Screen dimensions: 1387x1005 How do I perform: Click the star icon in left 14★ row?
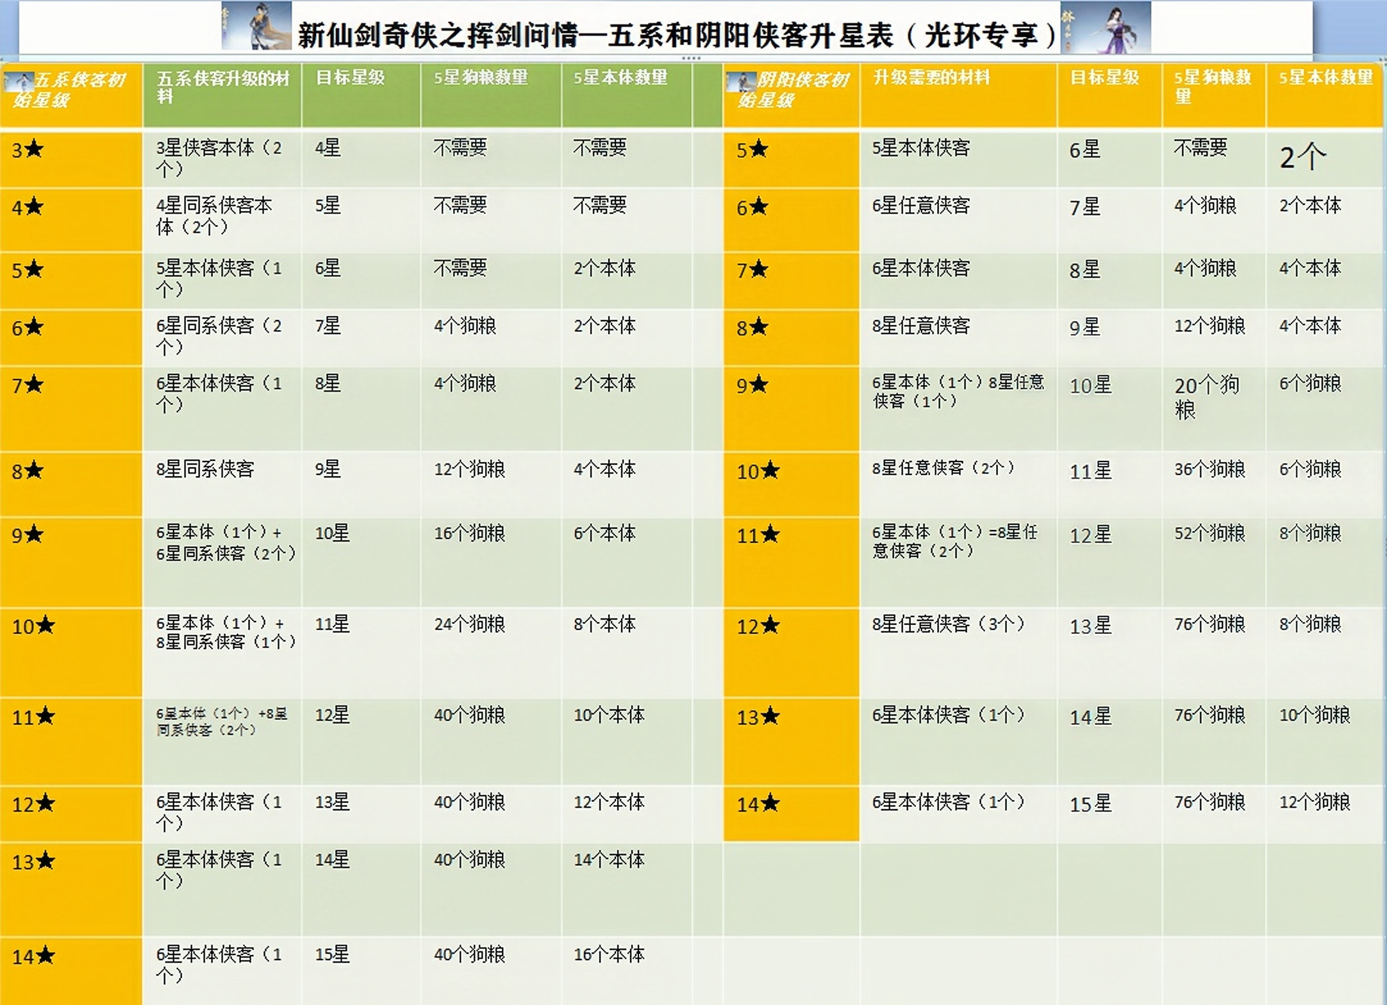(45, 956)
